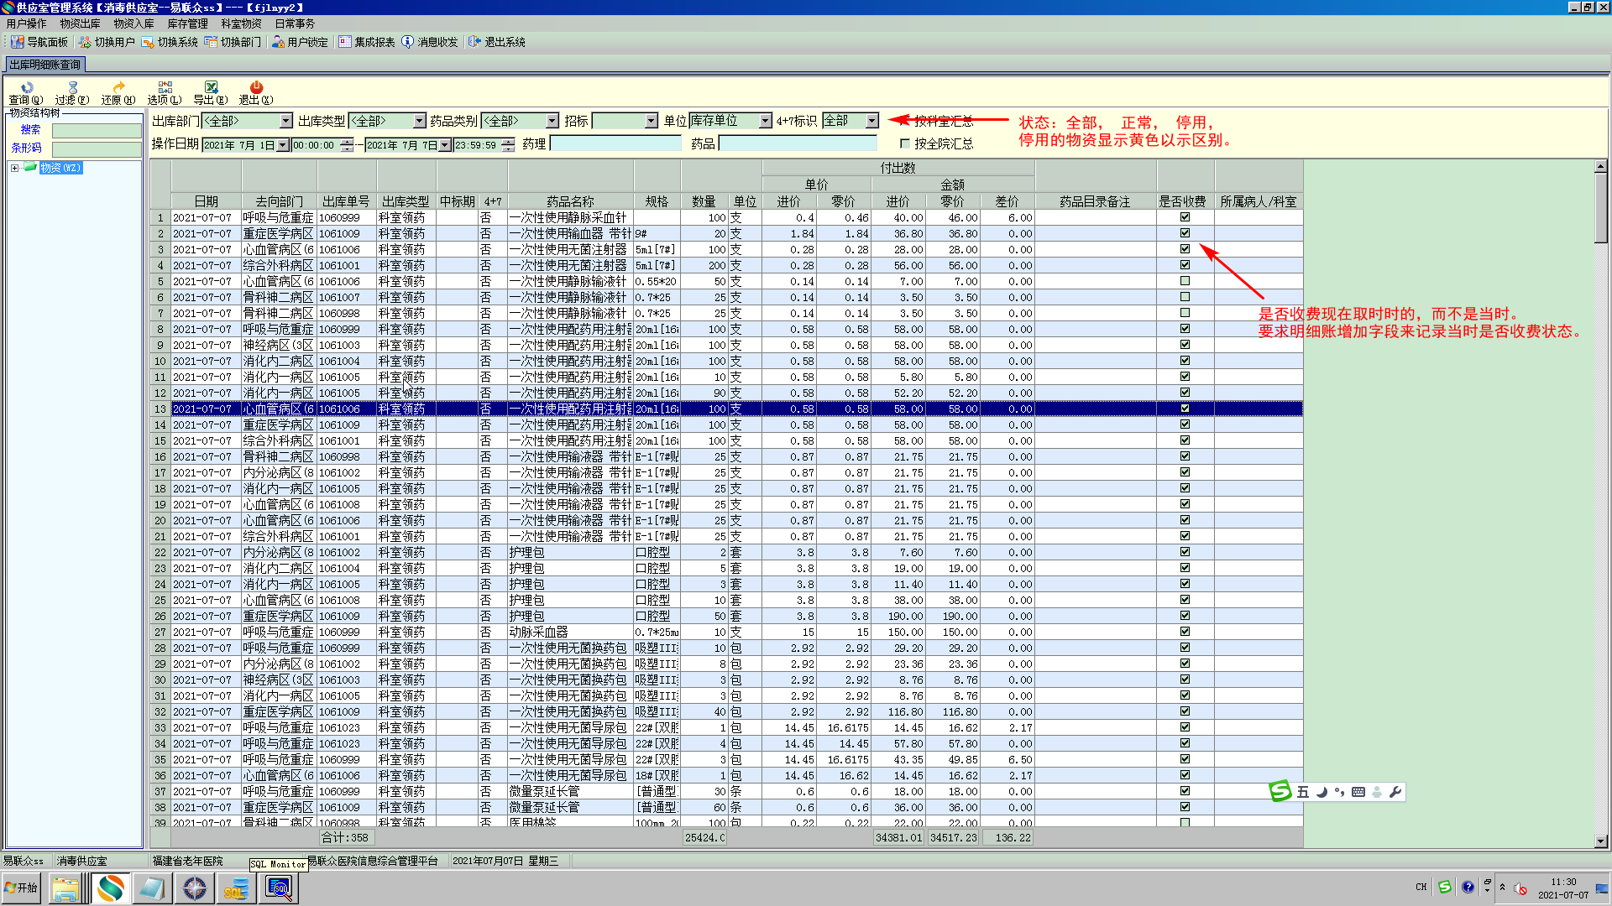
Task: Expand the 物资(WZ) tree node
Action: click(x=14, y=168)
